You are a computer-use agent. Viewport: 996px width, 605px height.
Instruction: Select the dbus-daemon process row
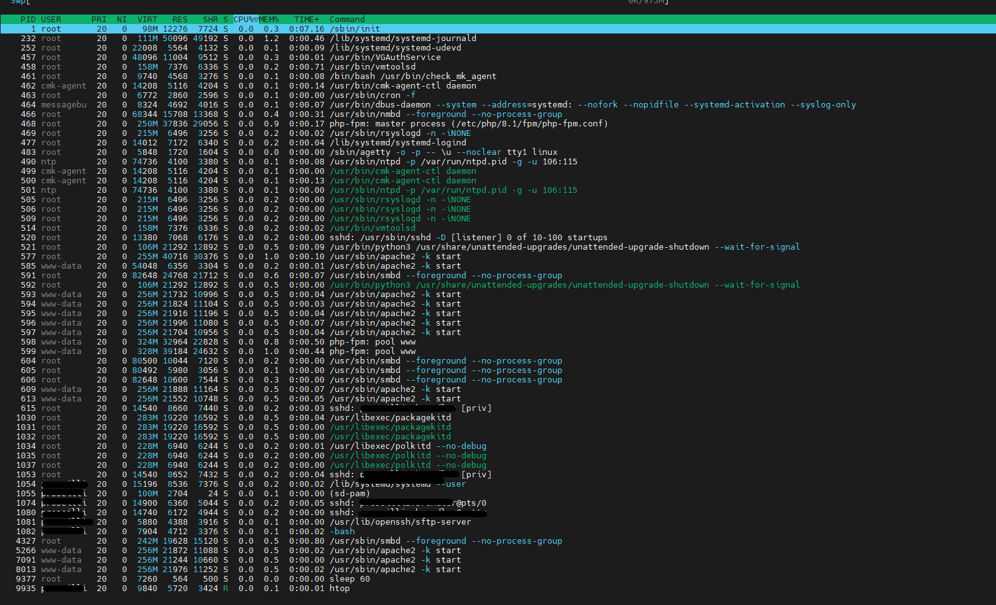click(x=498, y=105)
